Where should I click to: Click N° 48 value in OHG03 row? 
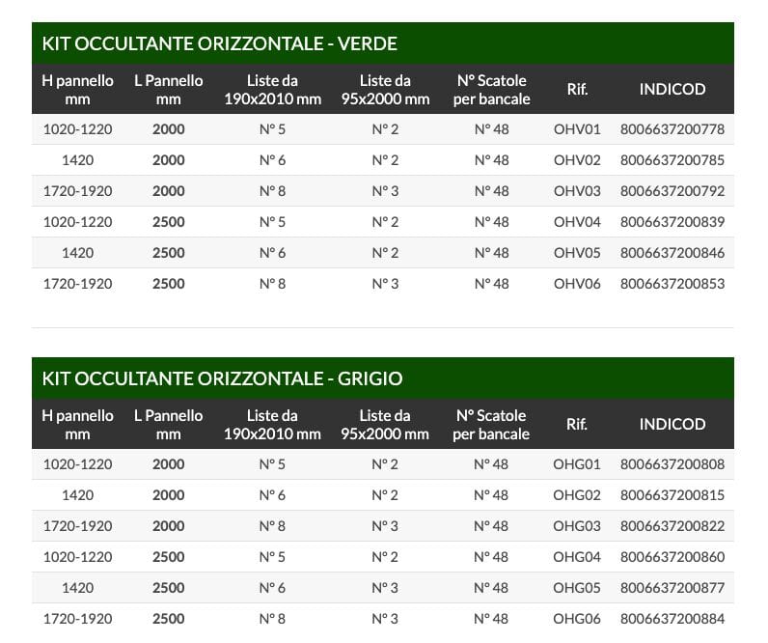[491, 526]
